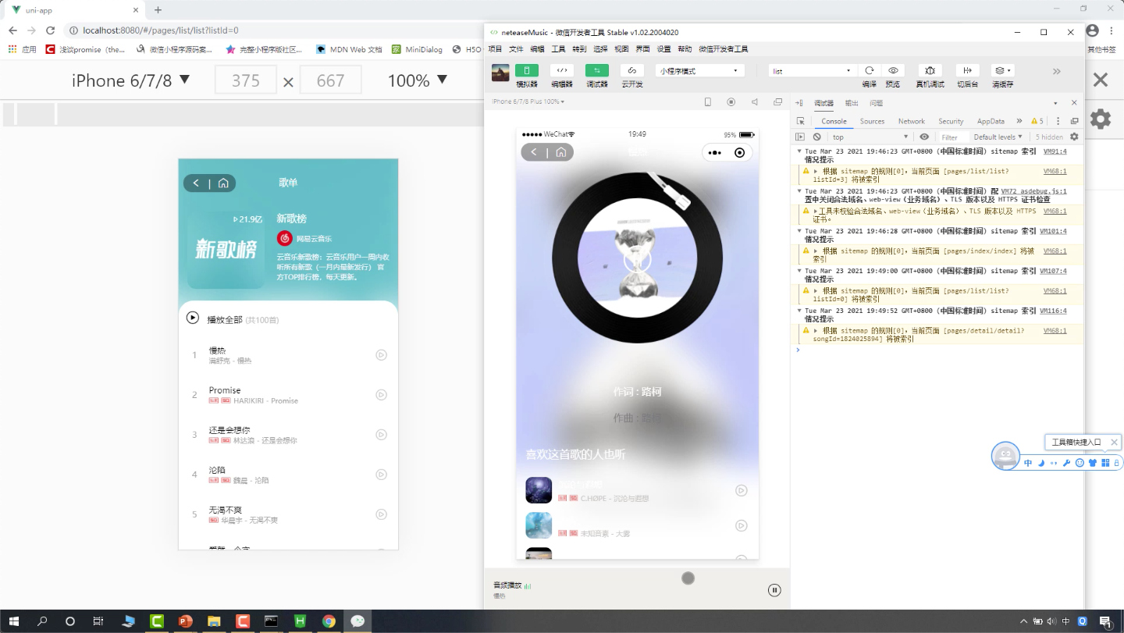
Task: Switch to the Sources tab
Action: [x=872, y=121]
